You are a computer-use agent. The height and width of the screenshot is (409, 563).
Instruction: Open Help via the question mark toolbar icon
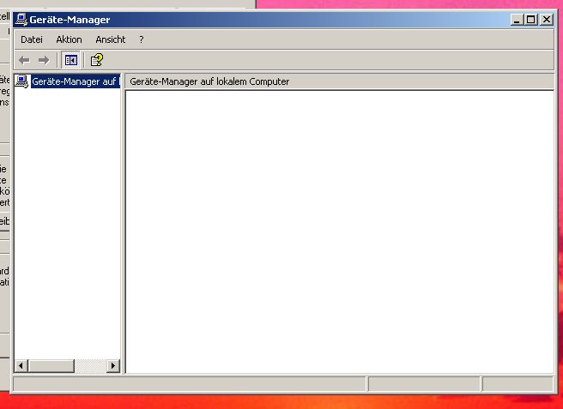(x=97, y=60)
